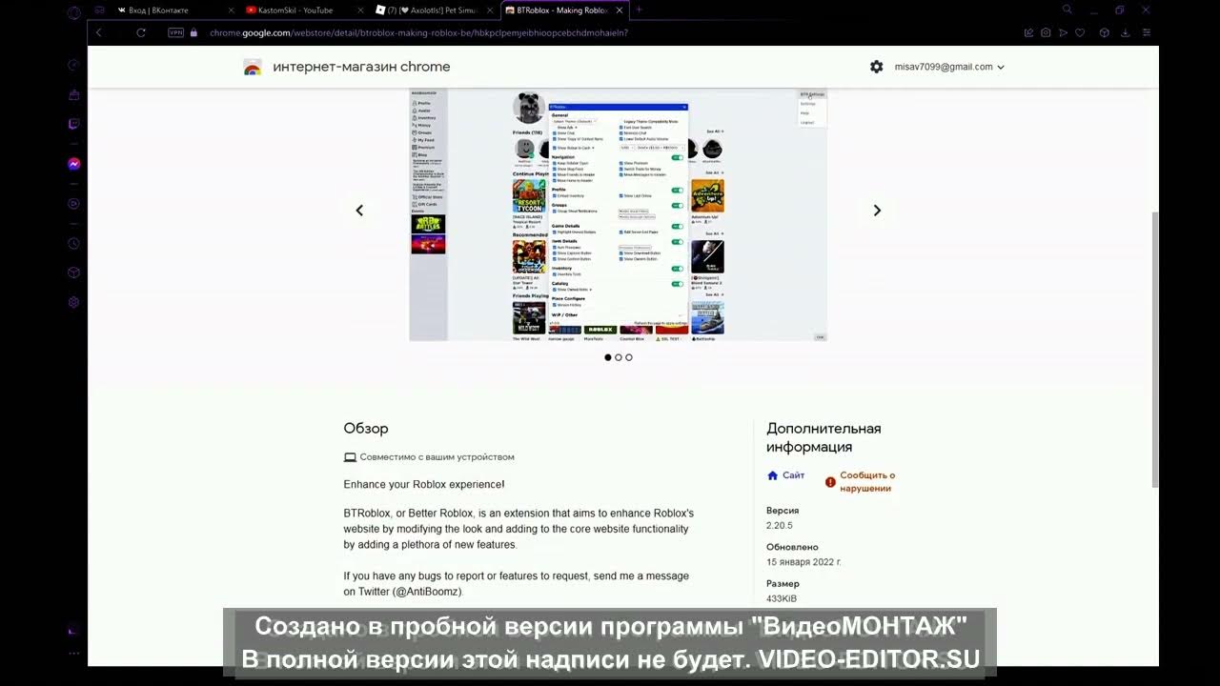Select the second carousel dot

pyautogui.click(x=619, y=357)
